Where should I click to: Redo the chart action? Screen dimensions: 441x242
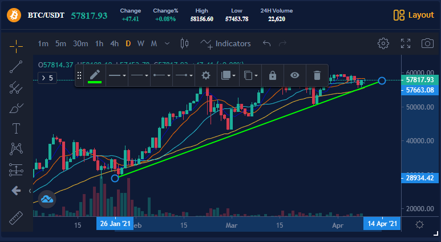point(282,43)
